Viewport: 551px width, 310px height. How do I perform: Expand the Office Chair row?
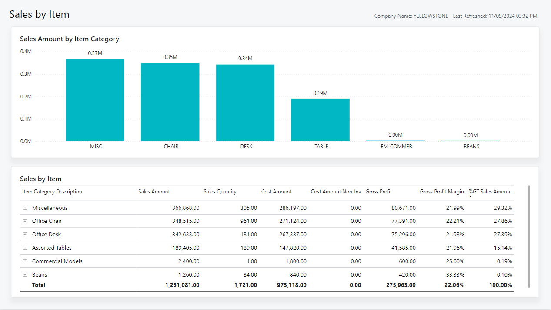[25, 221]
